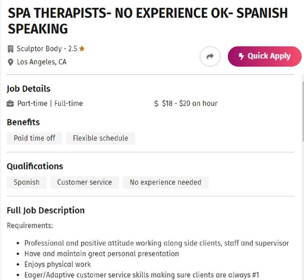Click the company building icon
Screen dimensions: 304x280
[x=11, y=49]
